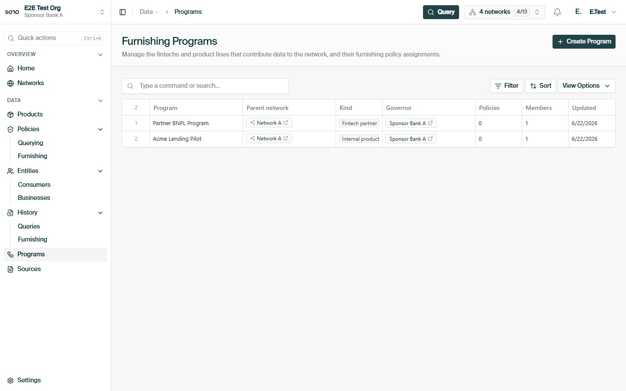The width and height of the screenshot is (626, 391).
Task: Open the Data breadcrumb dropdown
Action: [149, 12]
